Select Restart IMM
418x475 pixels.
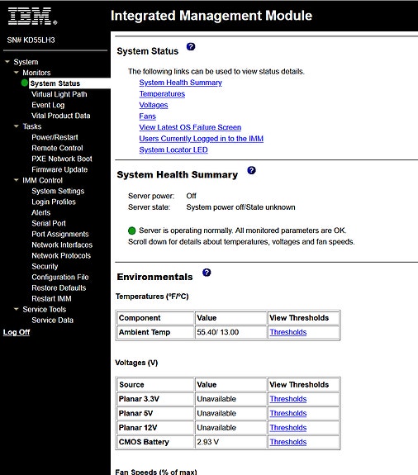[x=51, y=299]
